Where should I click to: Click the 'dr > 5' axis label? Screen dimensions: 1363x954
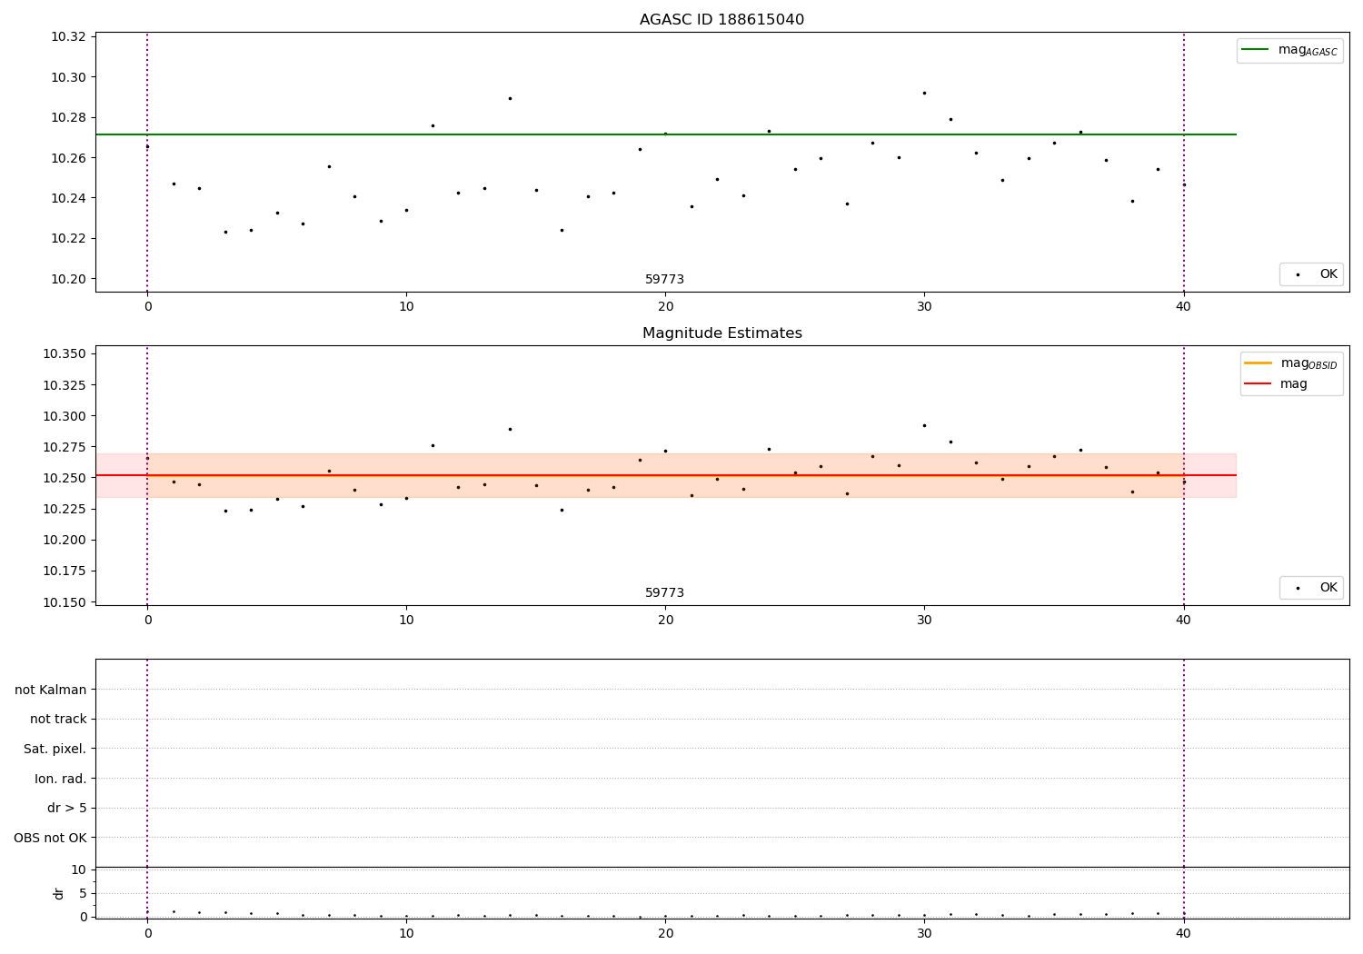67,808
